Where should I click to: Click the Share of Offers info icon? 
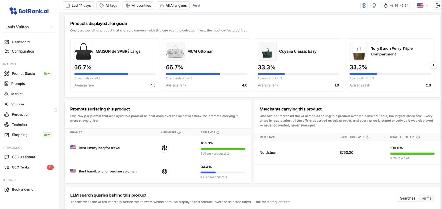(418, 137)
